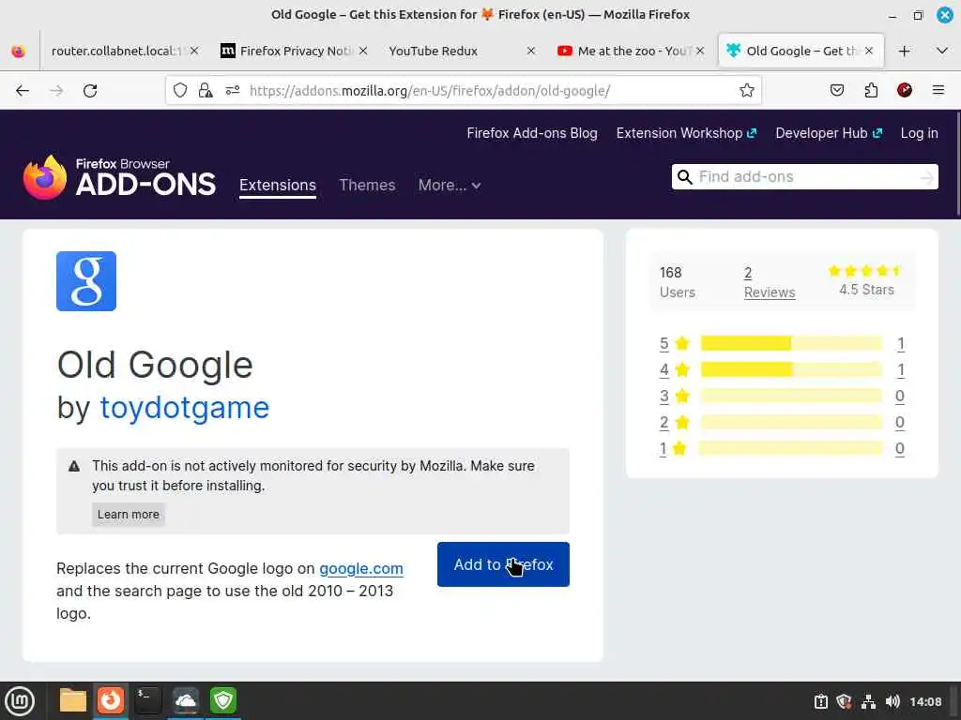Viewport: 961px width, 720px height.
Task: Click the 4-star rating bar
Action: (x=791, y=369)
